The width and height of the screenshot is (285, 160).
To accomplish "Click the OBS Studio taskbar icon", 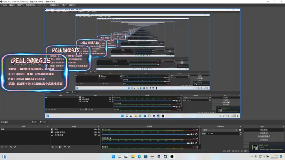I will 172,156.
